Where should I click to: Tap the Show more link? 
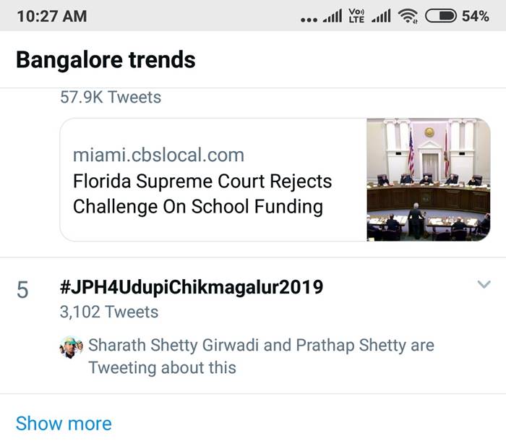pyautogui.click(x=64, y=423)
